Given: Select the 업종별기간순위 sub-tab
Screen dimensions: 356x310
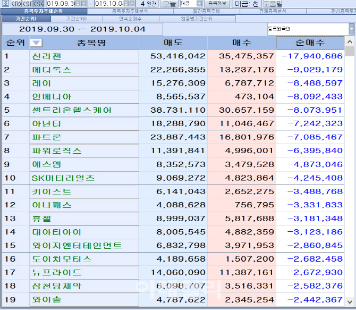Looking at the screenshot, I should pos(197,19).
